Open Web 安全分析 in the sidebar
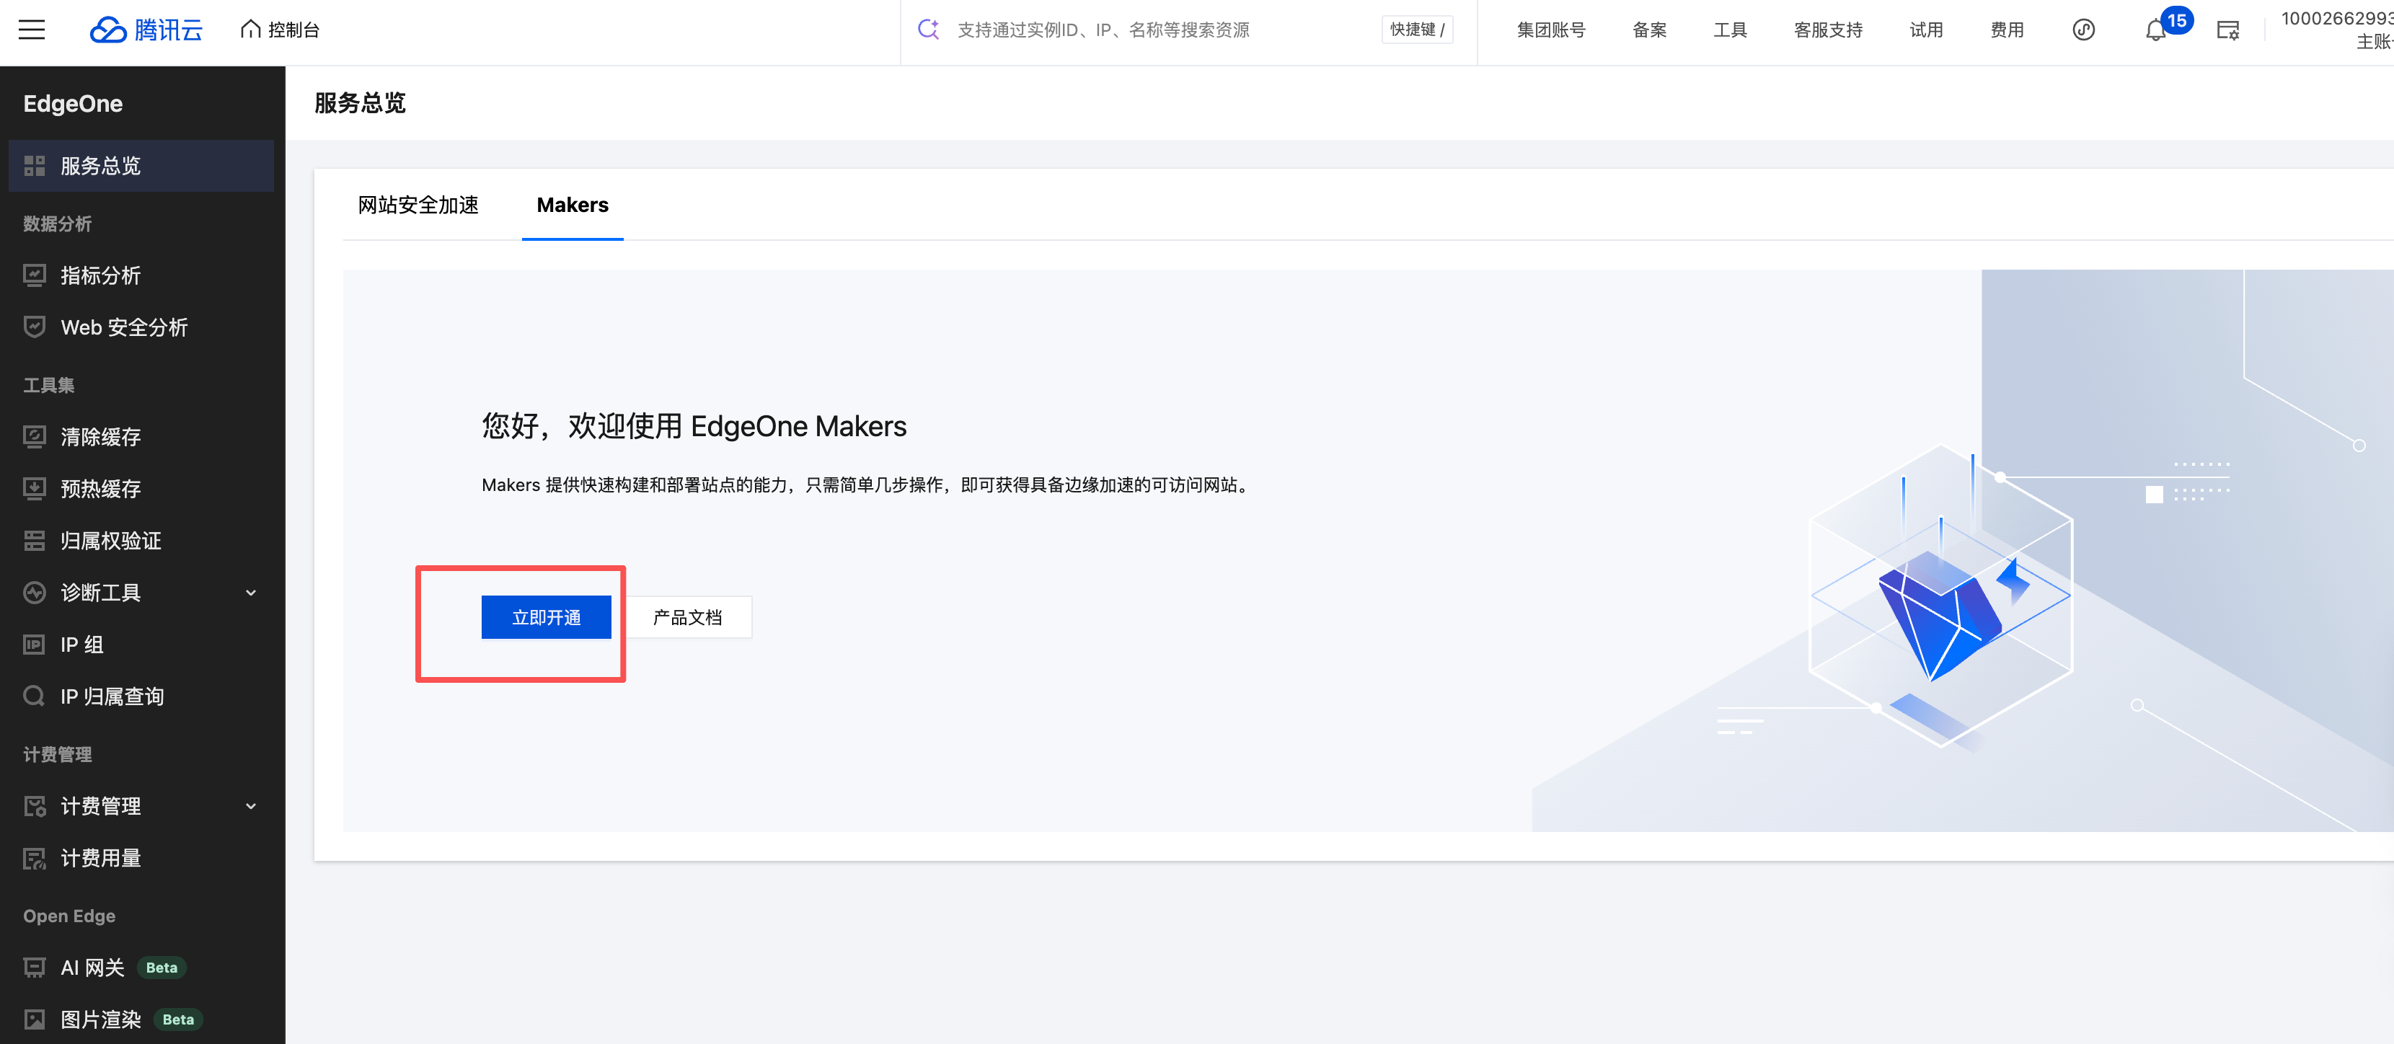This screenshot has width=2394, height=1044. 141,327
